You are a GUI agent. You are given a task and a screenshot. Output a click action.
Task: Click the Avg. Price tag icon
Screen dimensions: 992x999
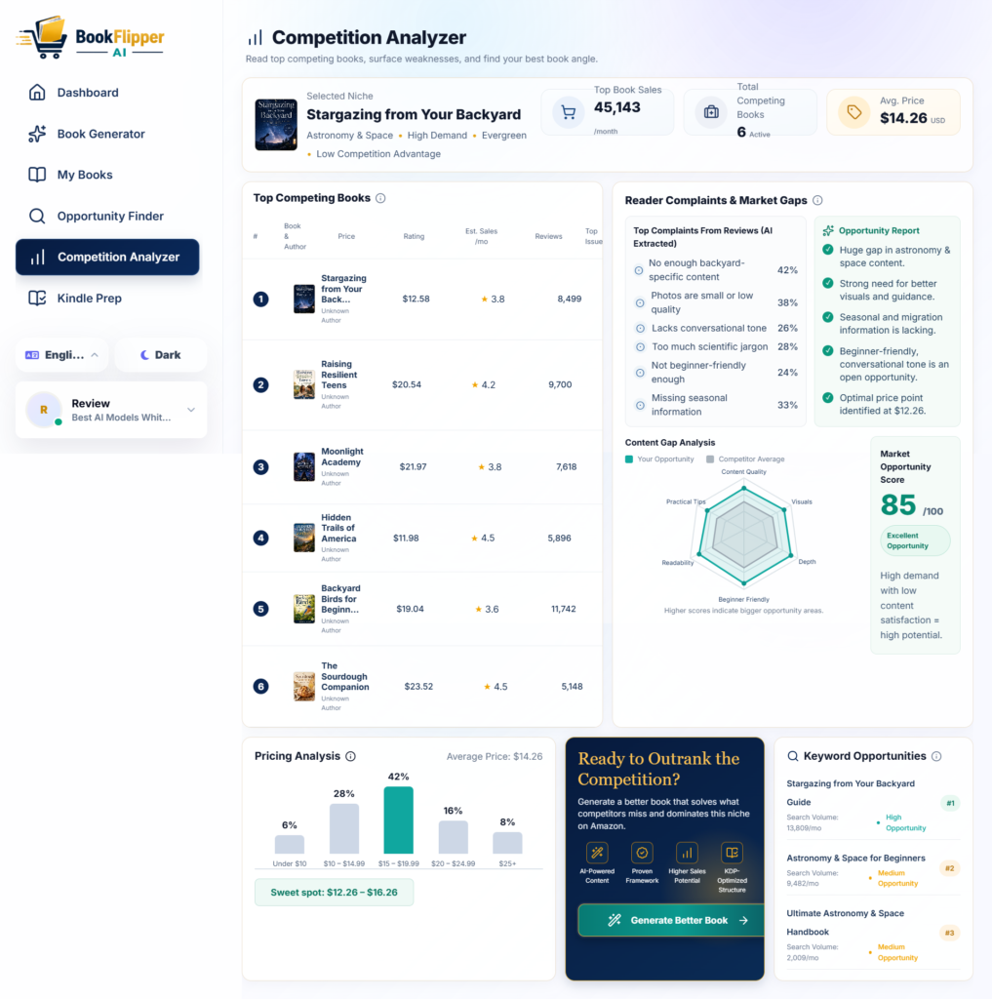[x=853, y=113]
